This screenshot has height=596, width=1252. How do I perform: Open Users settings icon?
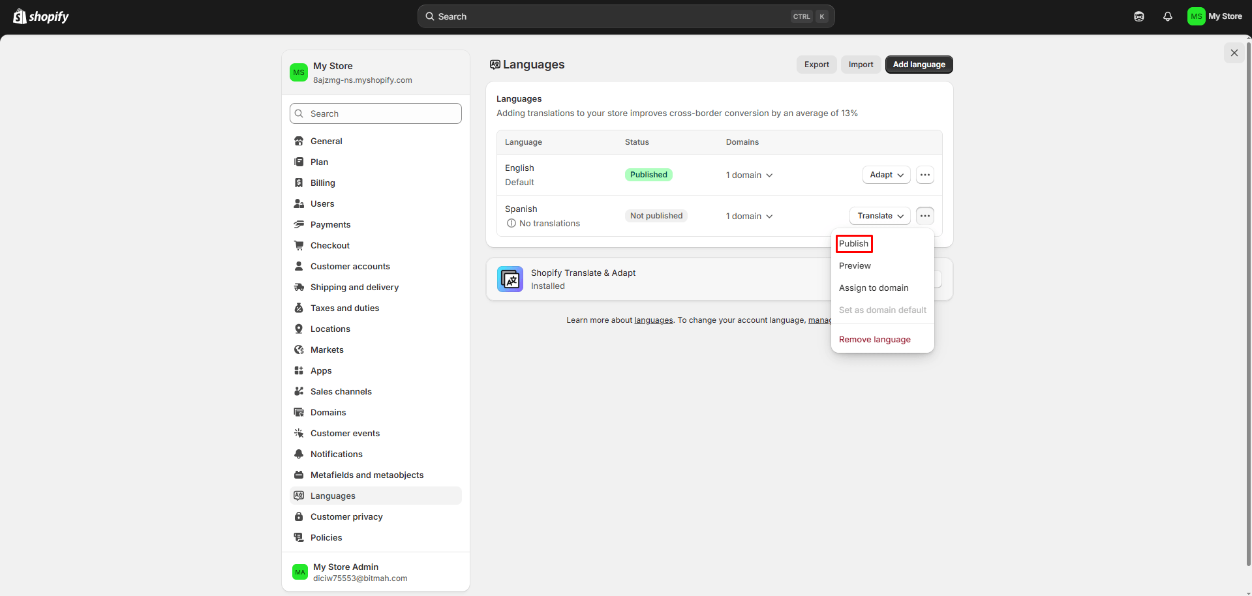tap(299, 203)
